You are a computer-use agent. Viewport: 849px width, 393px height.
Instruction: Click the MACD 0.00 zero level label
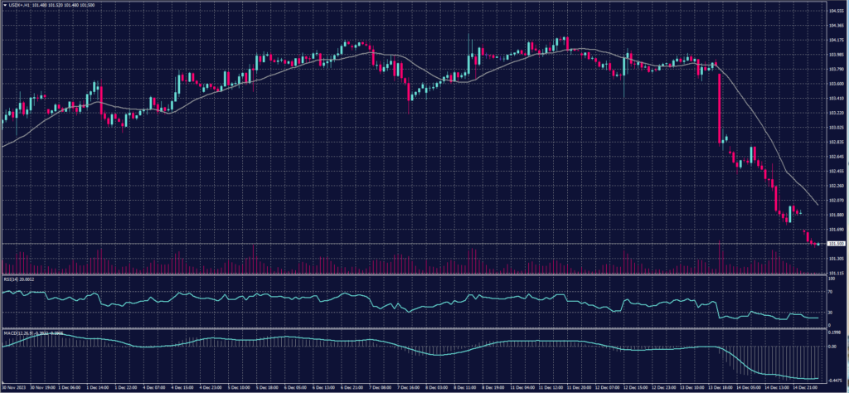point(832,346)
